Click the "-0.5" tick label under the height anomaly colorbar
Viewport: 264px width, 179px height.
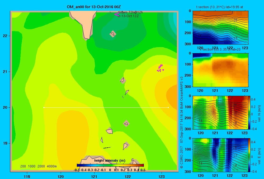77,170
